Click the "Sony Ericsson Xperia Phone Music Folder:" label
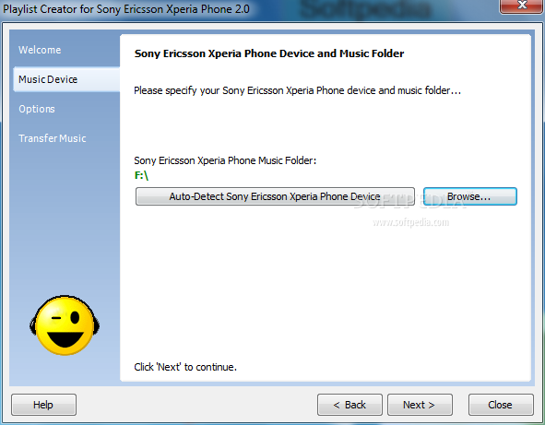 click(x=225, y=160)
